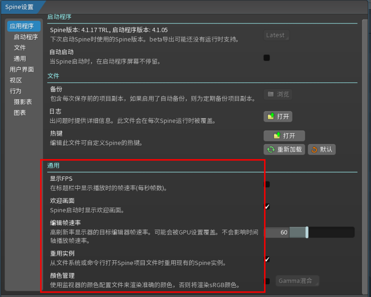371x297 pixels.
Task: Click the 编辑帧速率 slider handle
Action: click(307, 232)
